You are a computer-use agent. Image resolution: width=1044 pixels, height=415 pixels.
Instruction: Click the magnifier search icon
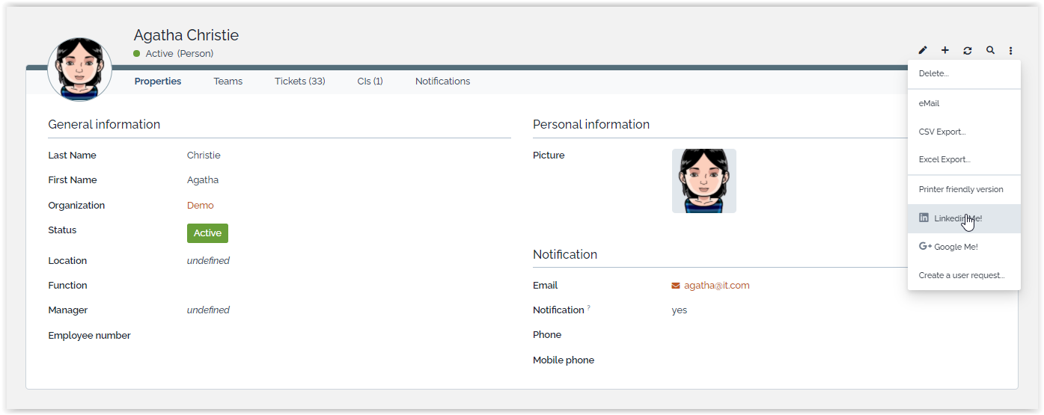coord(990,51)
